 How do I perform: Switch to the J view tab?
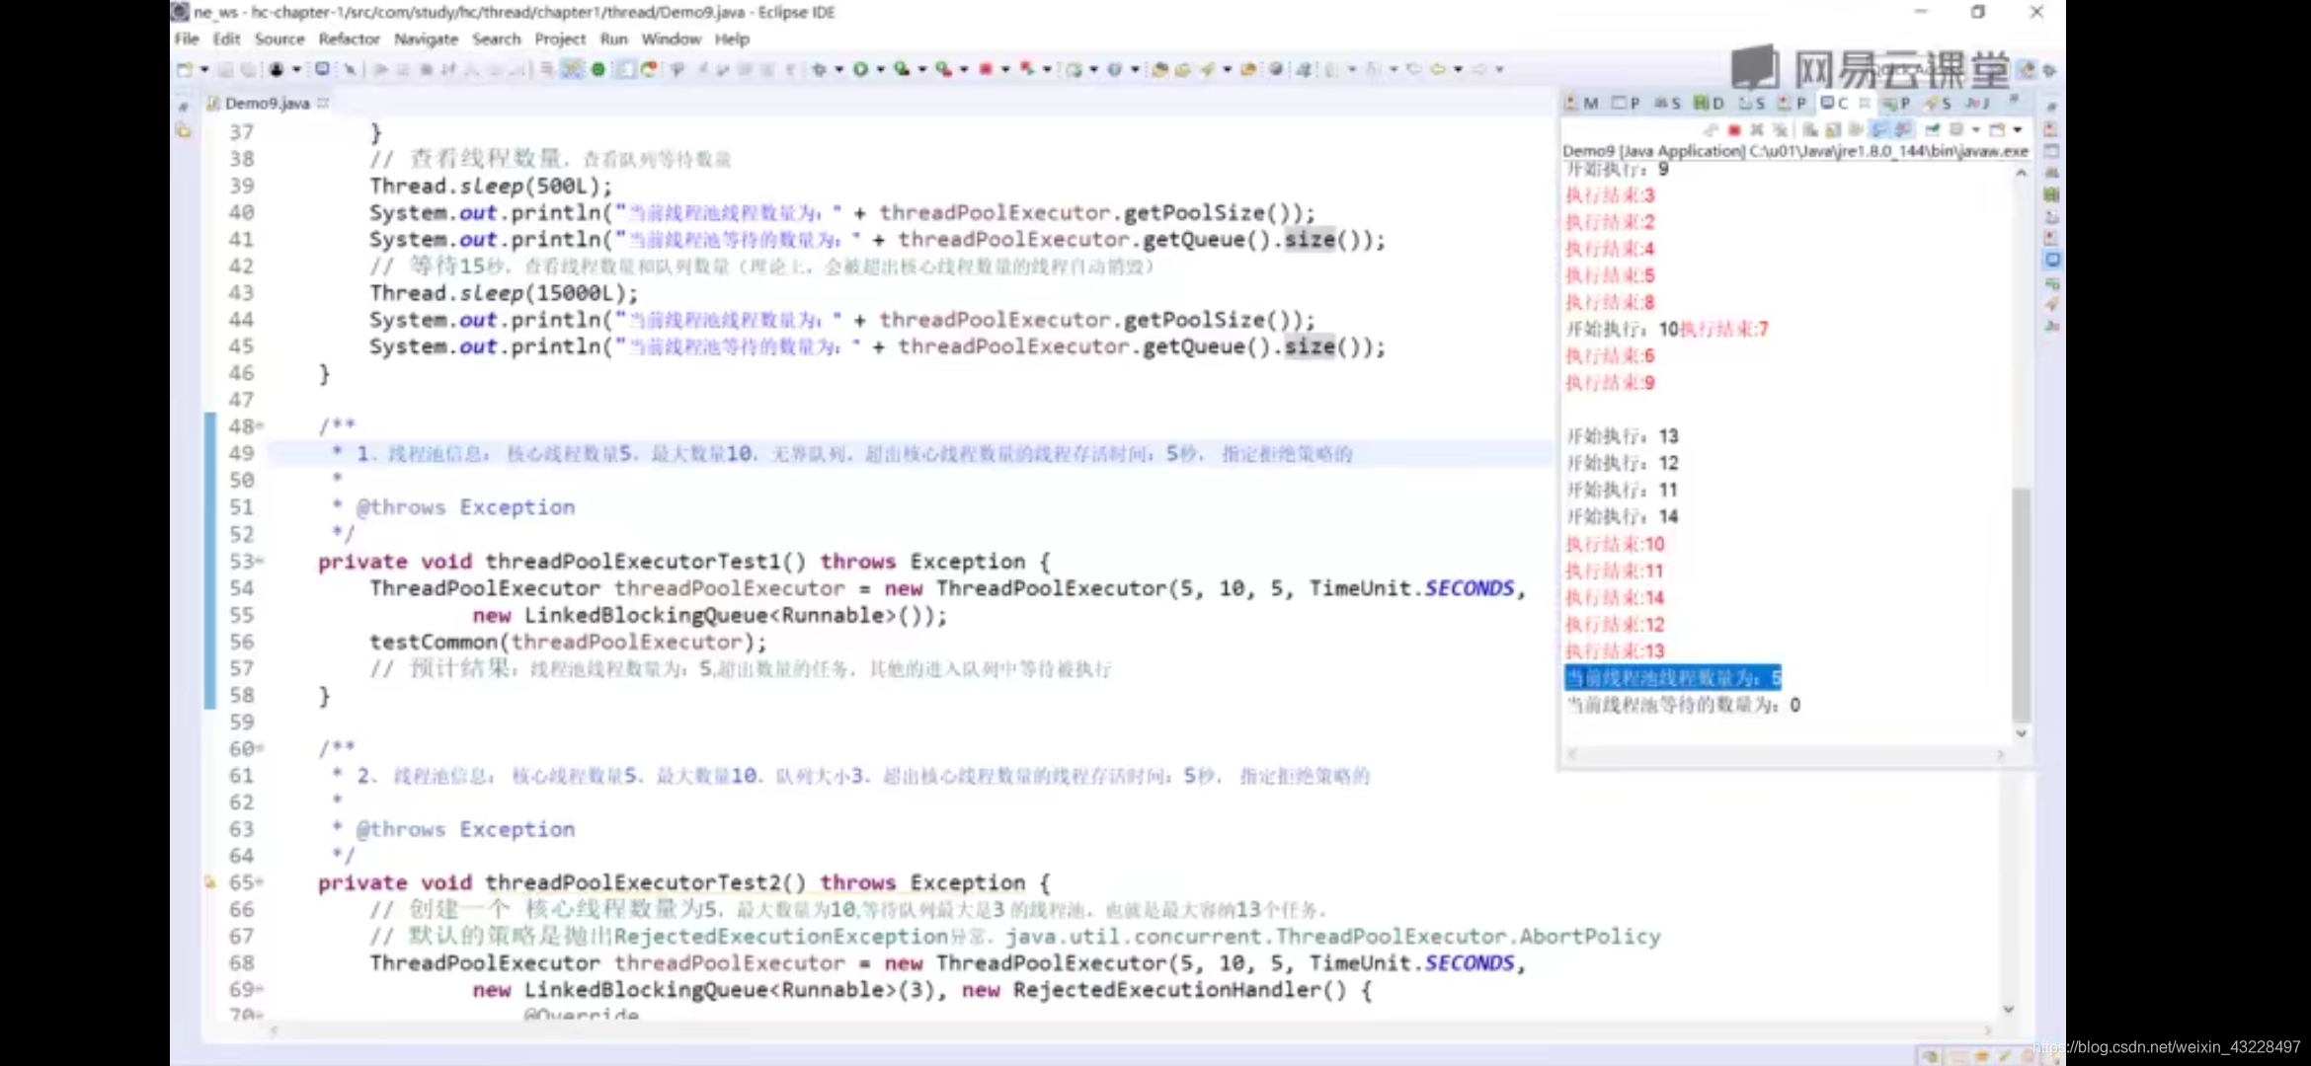click(x=1977, y=103)
